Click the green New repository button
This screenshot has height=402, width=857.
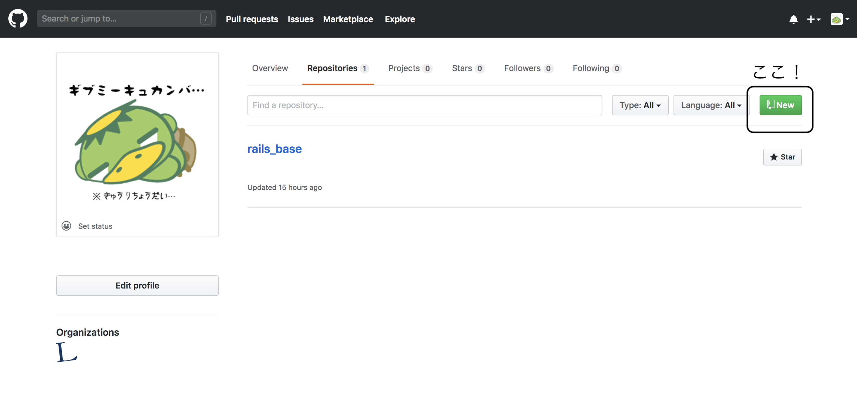pyautogui.click(x=780, y=105)
